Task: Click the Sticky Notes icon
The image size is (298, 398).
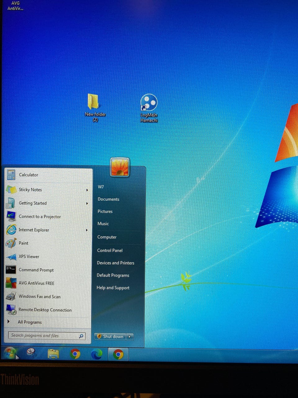Action: (11, 190)
